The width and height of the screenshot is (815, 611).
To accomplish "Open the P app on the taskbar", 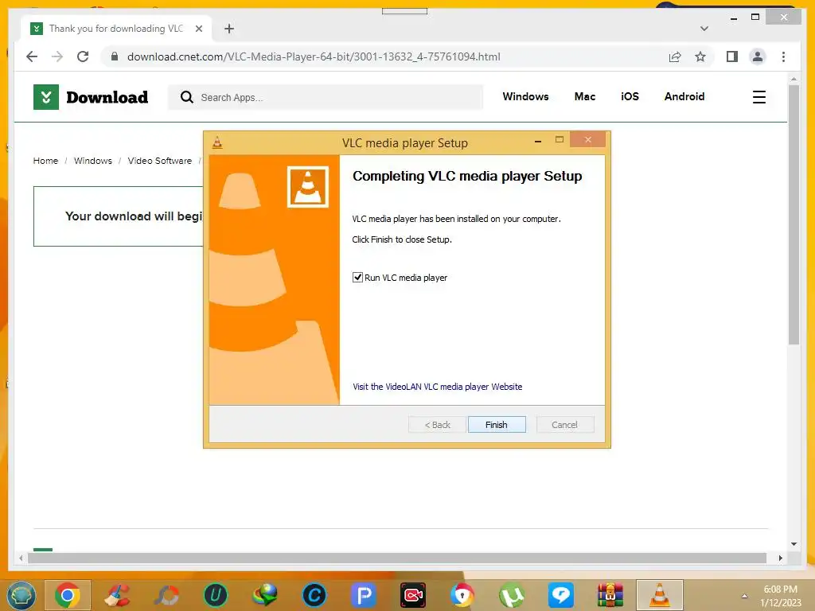I will [364, 595].
